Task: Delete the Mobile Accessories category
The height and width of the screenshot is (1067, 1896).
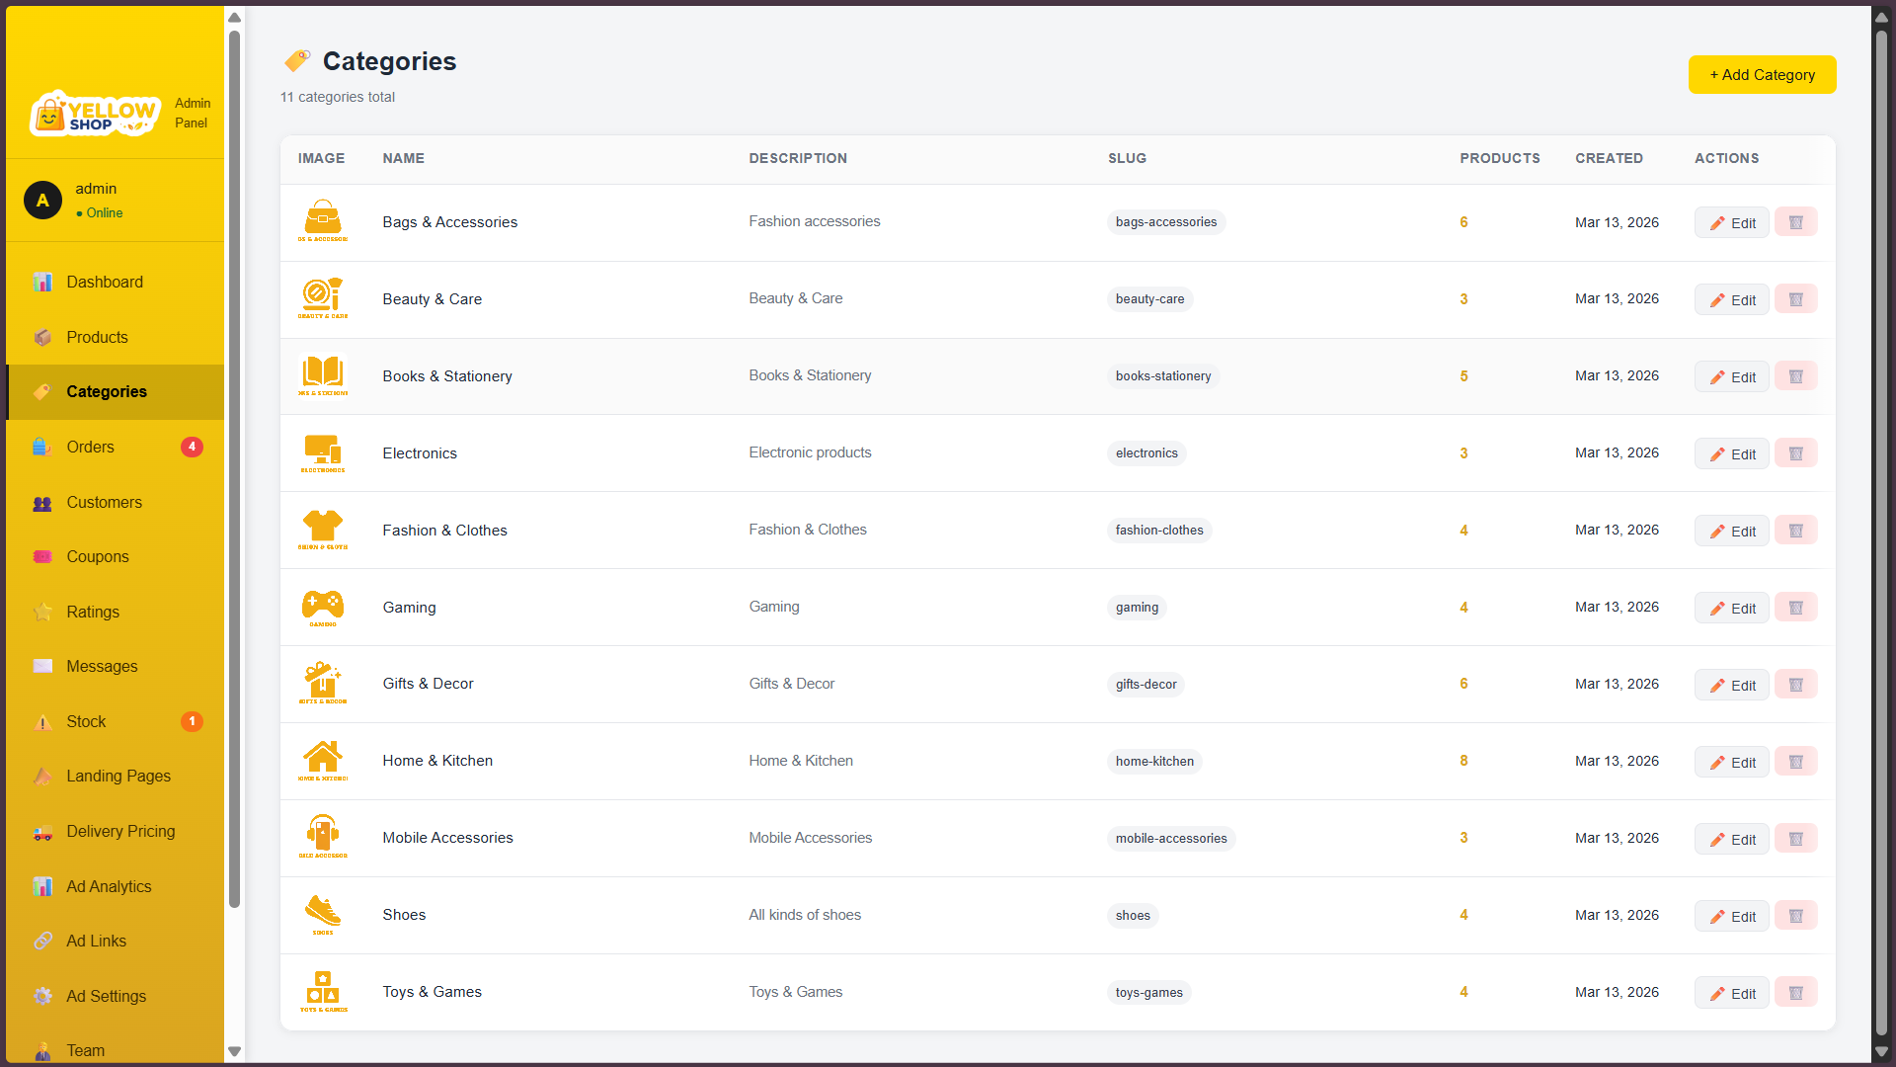Action: [1795, 839]
